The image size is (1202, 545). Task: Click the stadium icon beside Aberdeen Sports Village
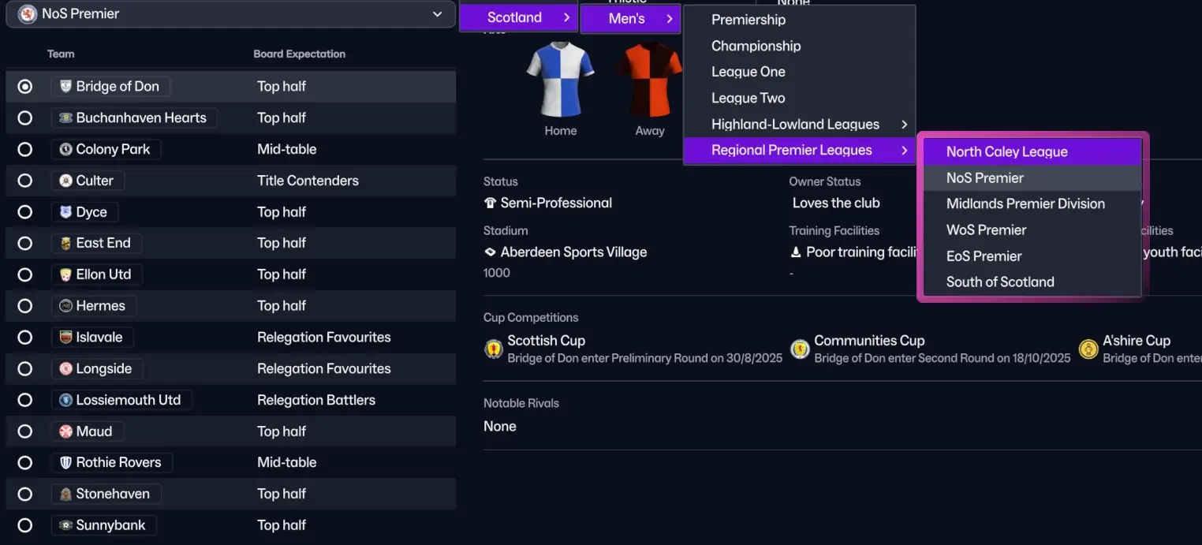click(x=490, y=252)
